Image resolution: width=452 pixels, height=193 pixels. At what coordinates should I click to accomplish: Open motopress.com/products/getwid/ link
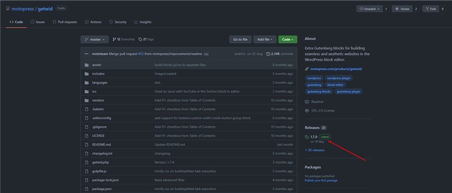click(336, 69)
